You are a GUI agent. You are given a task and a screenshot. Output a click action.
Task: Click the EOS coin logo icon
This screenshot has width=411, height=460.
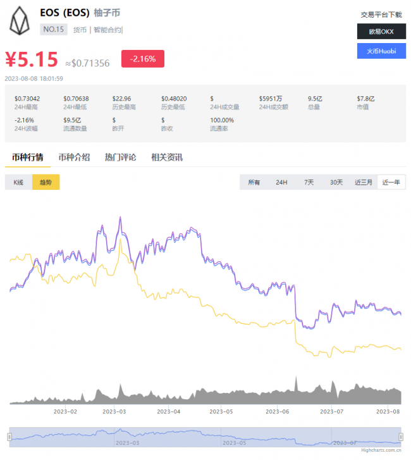(23, 21)
